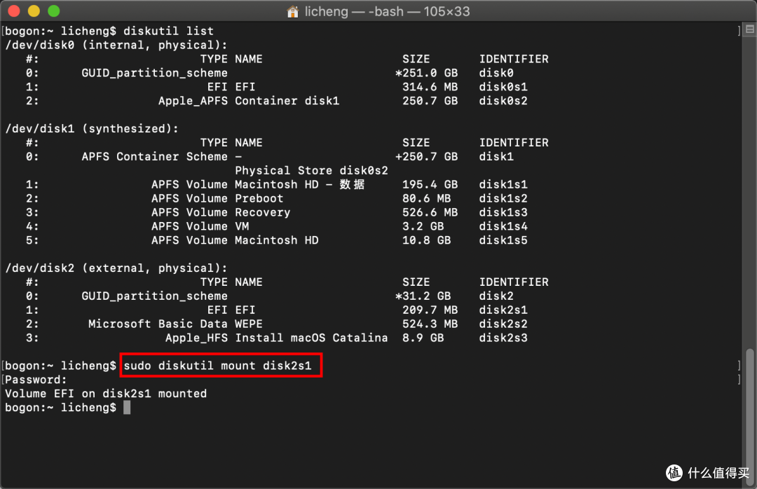Click the 'disk2s2' identifier

(x=503, y=324)
